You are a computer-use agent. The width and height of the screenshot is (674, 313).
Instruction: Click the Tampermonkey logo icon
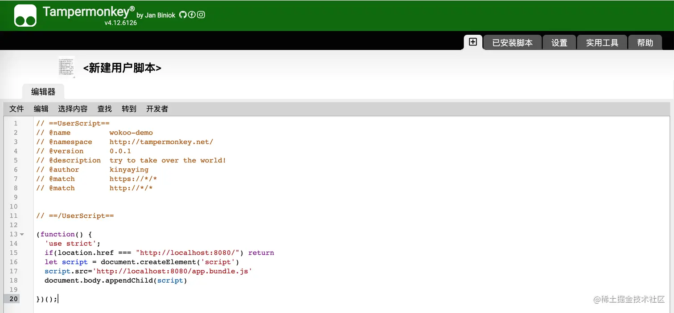pyautogui.click(x=25, y=16)
